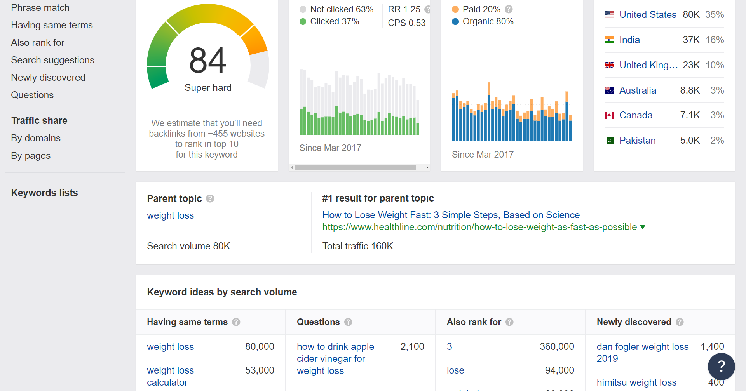The image size is (746, 391).
Task: Open how to drink apple cider vinegar question
Action: point(335,359)
